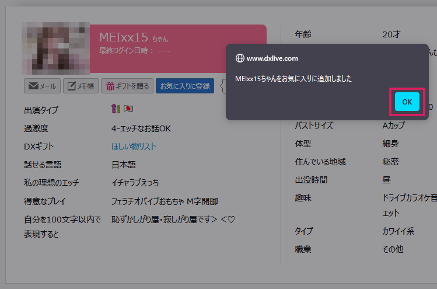Open the ほしい物リスト link

(x=134, y=147)
